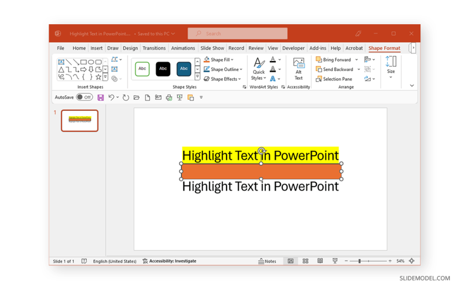Choose the star shape in shapes gallery
The width and height of the screenshot is (469, 290).
coord(98,77)
